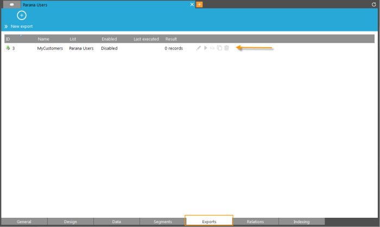Click the tag icon in the MyCustomers row
This screenshot has width=380, height=227.
click(212, 48)
